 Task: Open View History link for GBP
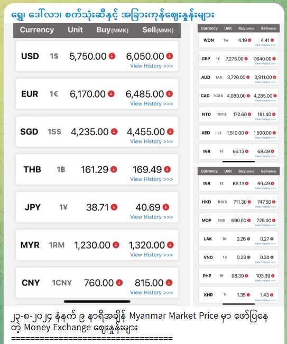pyautogui.click(x=265, y=64)
